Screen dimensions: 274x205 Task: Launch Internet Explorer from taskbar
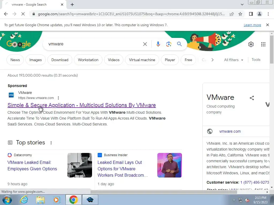(24, 200)
